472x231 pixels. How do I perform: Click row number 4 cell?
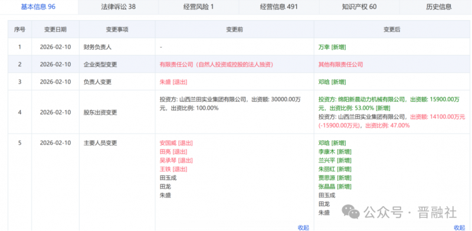pyautogui.click(x=19, y=112)
